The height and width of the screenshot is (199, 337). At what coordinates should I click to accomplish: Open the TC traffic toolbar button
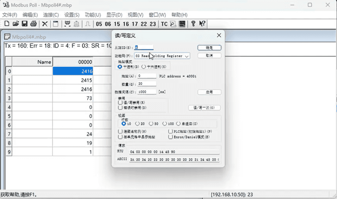click(x=164, y=24)
